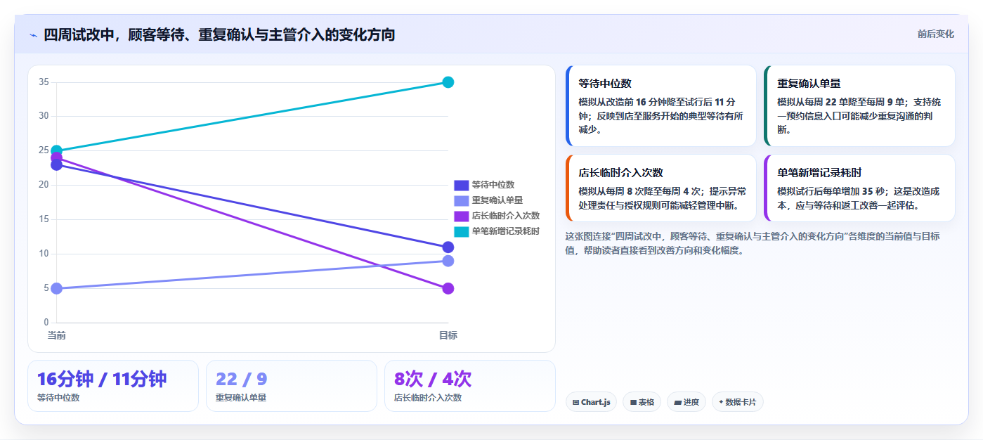
Task: Open the 单笔新增记录耗时 info card heading
Action: pyautogui.click(x=819, y=172)
